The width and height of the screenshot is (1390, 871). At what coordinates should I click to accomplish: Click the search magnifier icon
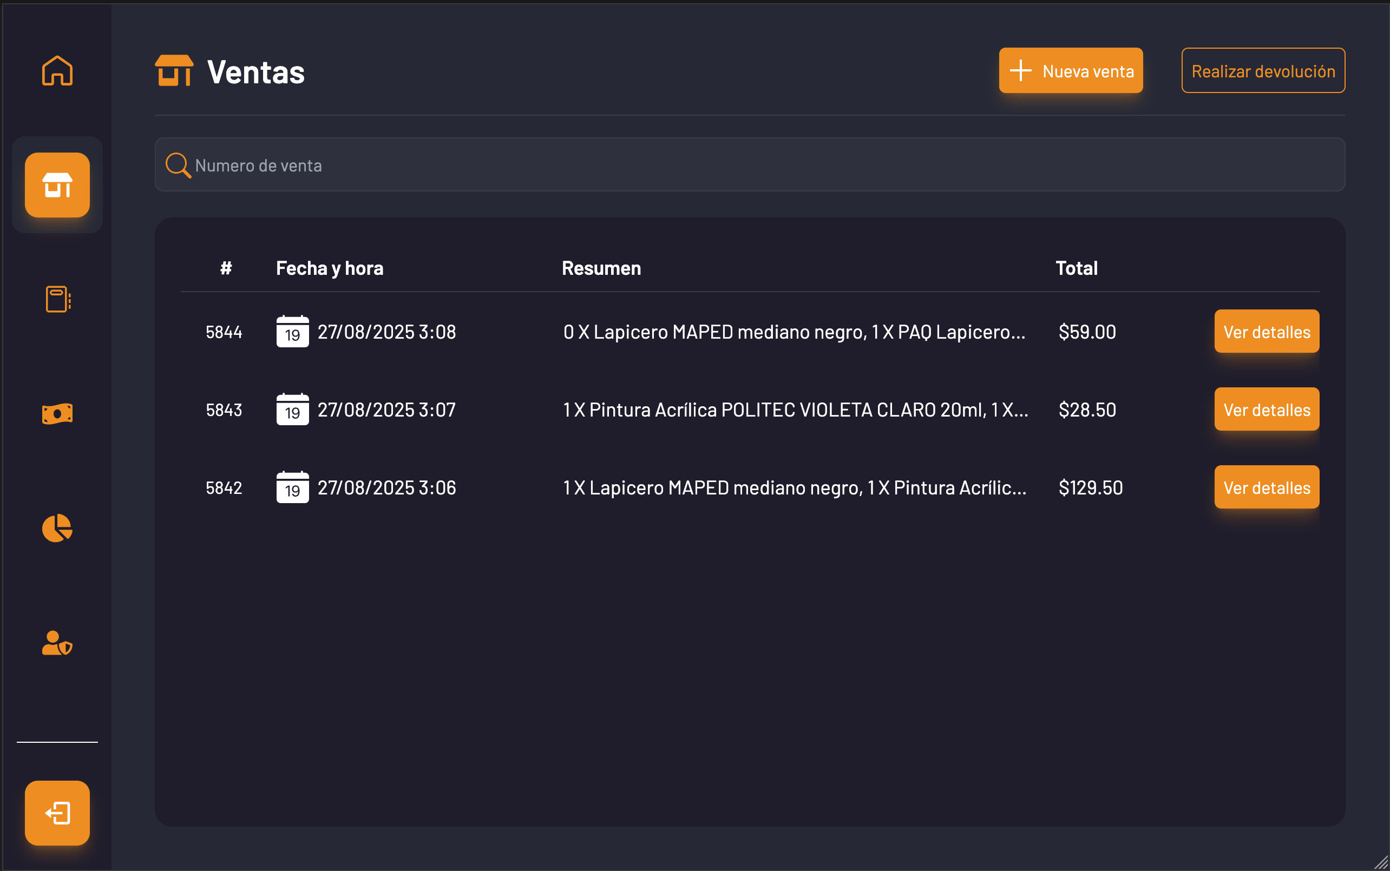[178, 166]
